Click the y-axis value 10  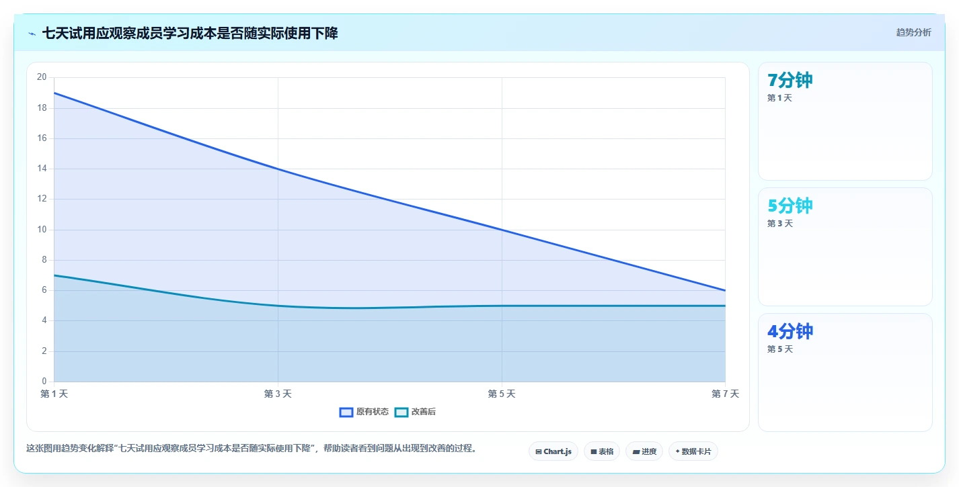[42, 230]
